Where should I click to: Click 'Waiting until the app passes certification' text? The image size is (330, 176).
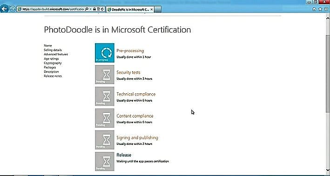(143, 161)
